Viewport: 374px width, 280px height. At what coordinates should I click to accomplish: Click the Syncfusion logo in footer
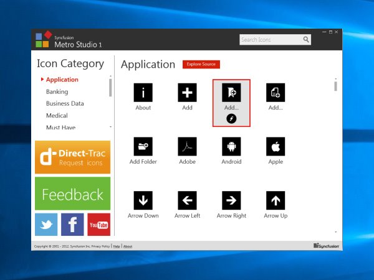point(326,246)
